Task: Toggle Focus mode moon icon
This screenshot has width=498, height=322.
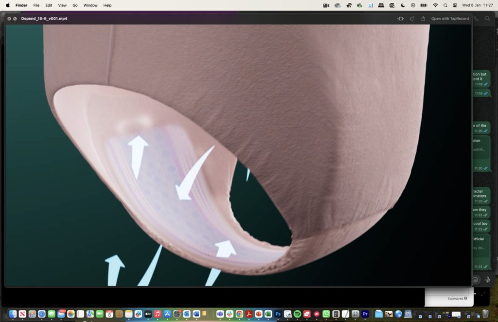Action: coord(403,5)
